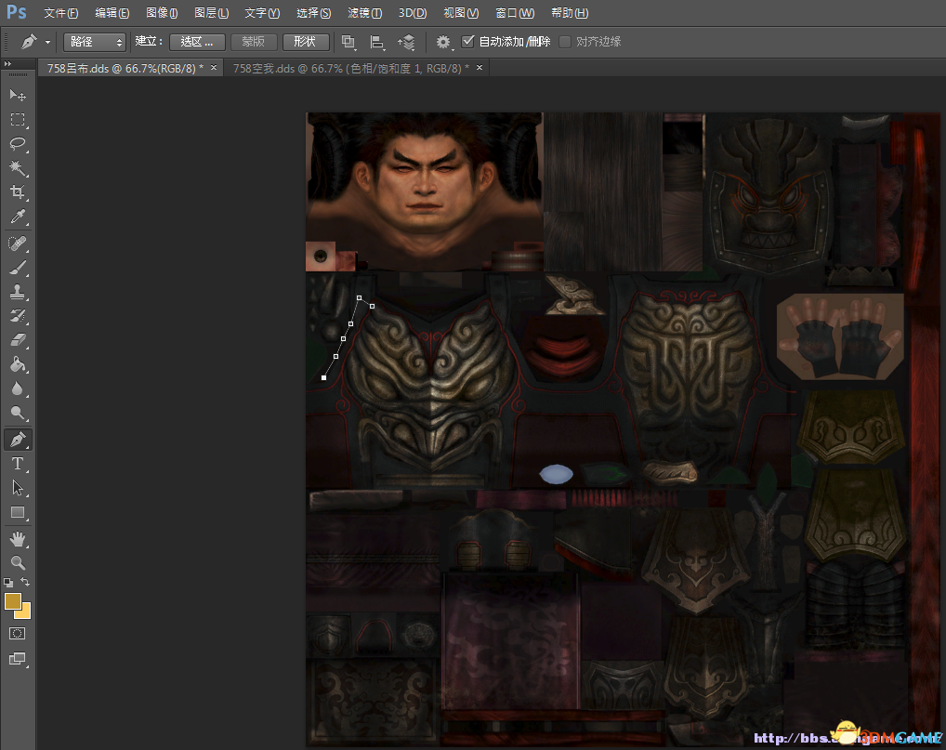Open the gear settings dropdown in options bar

point(444,42)
